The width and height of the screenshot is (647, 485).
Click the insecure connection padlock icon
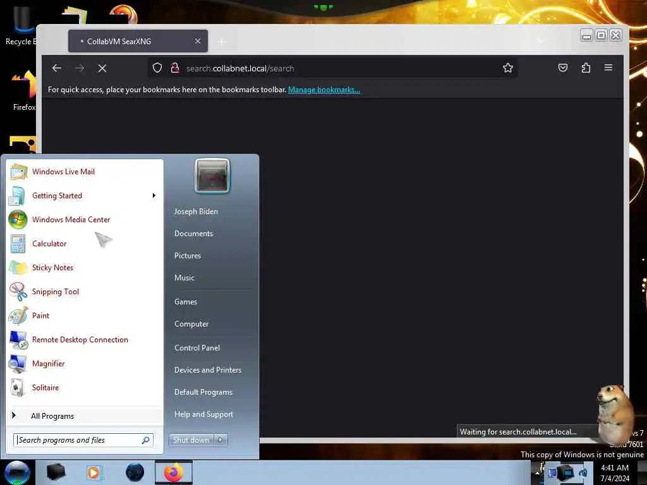(x=175, y=68)
